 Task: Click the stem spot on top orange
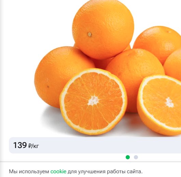click(90, 34)
